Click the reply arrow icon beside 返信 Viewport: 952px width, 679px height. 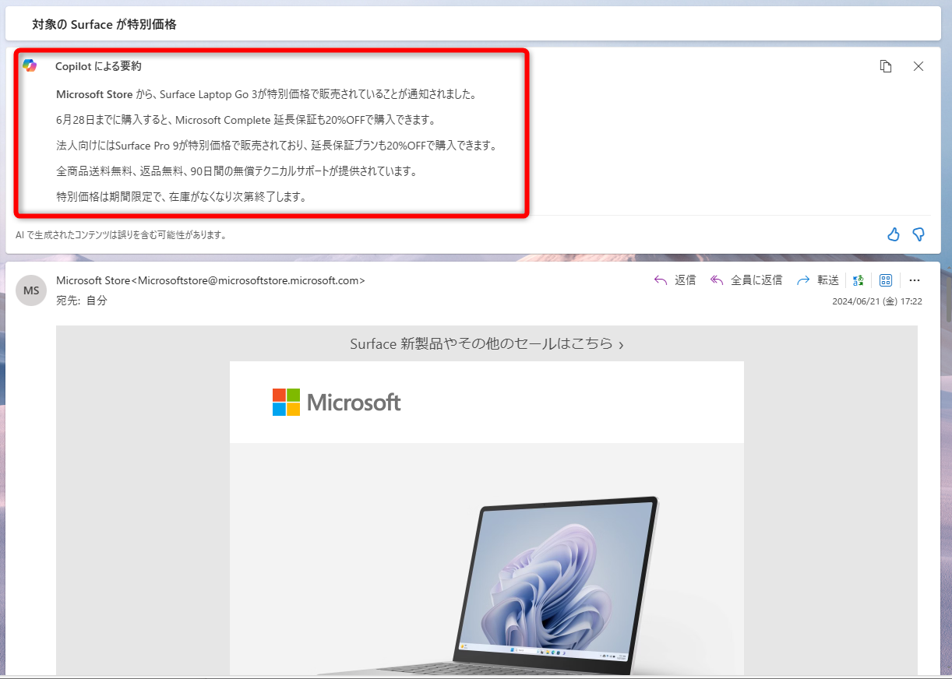click(660, 280)
